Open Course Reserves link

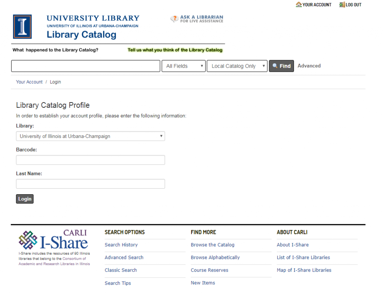pyautogui.click(x=209, y=270)
